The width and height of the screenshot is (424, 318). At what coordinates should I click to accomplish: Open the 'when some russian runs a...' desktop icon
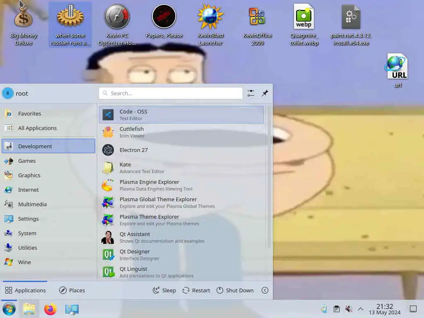pos(70,25)
